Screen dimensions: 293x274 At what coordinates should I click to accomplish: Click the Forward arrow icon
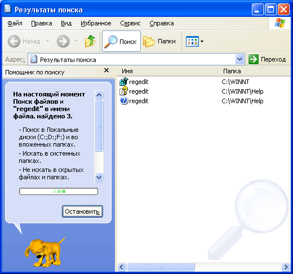pyautogui.click(x=63, y=41)
